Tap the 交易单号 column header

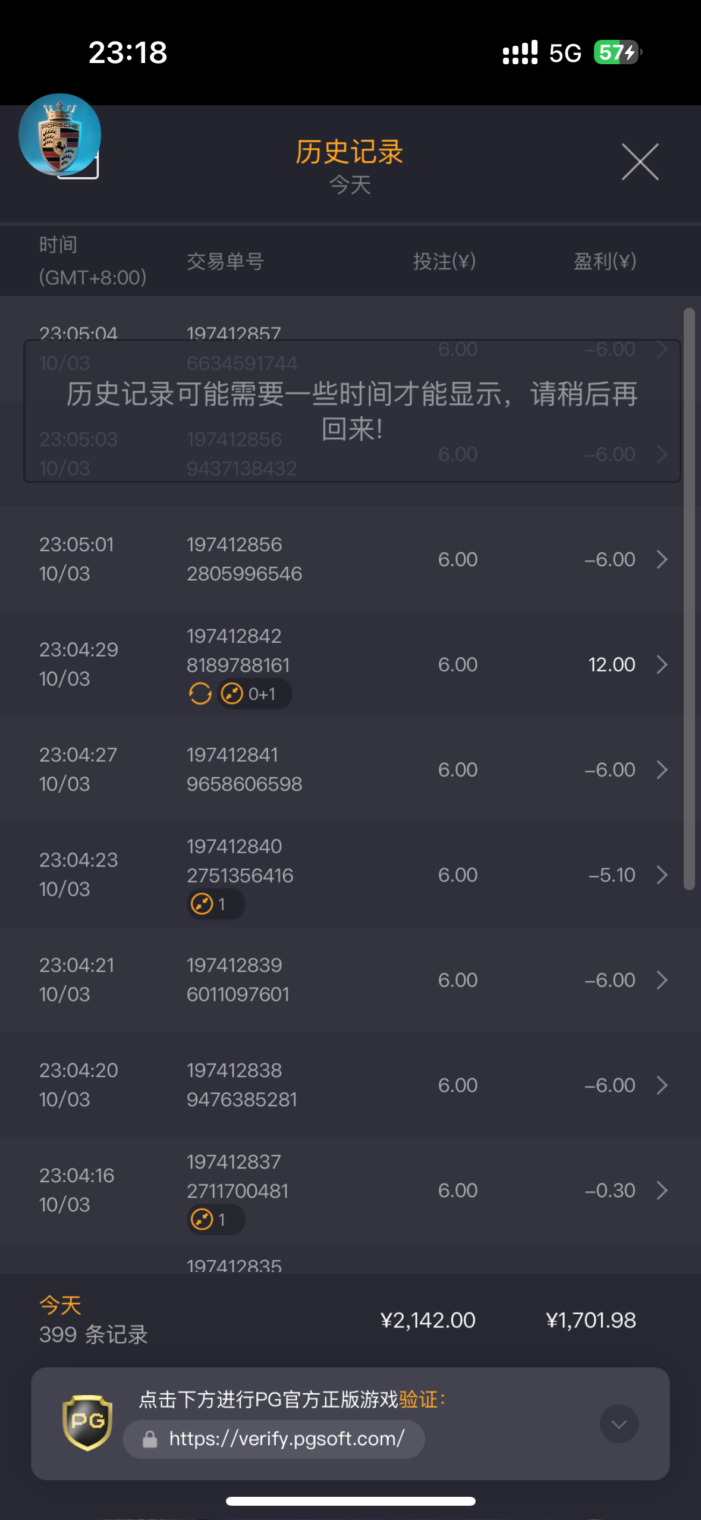click(x=225, y=261)
